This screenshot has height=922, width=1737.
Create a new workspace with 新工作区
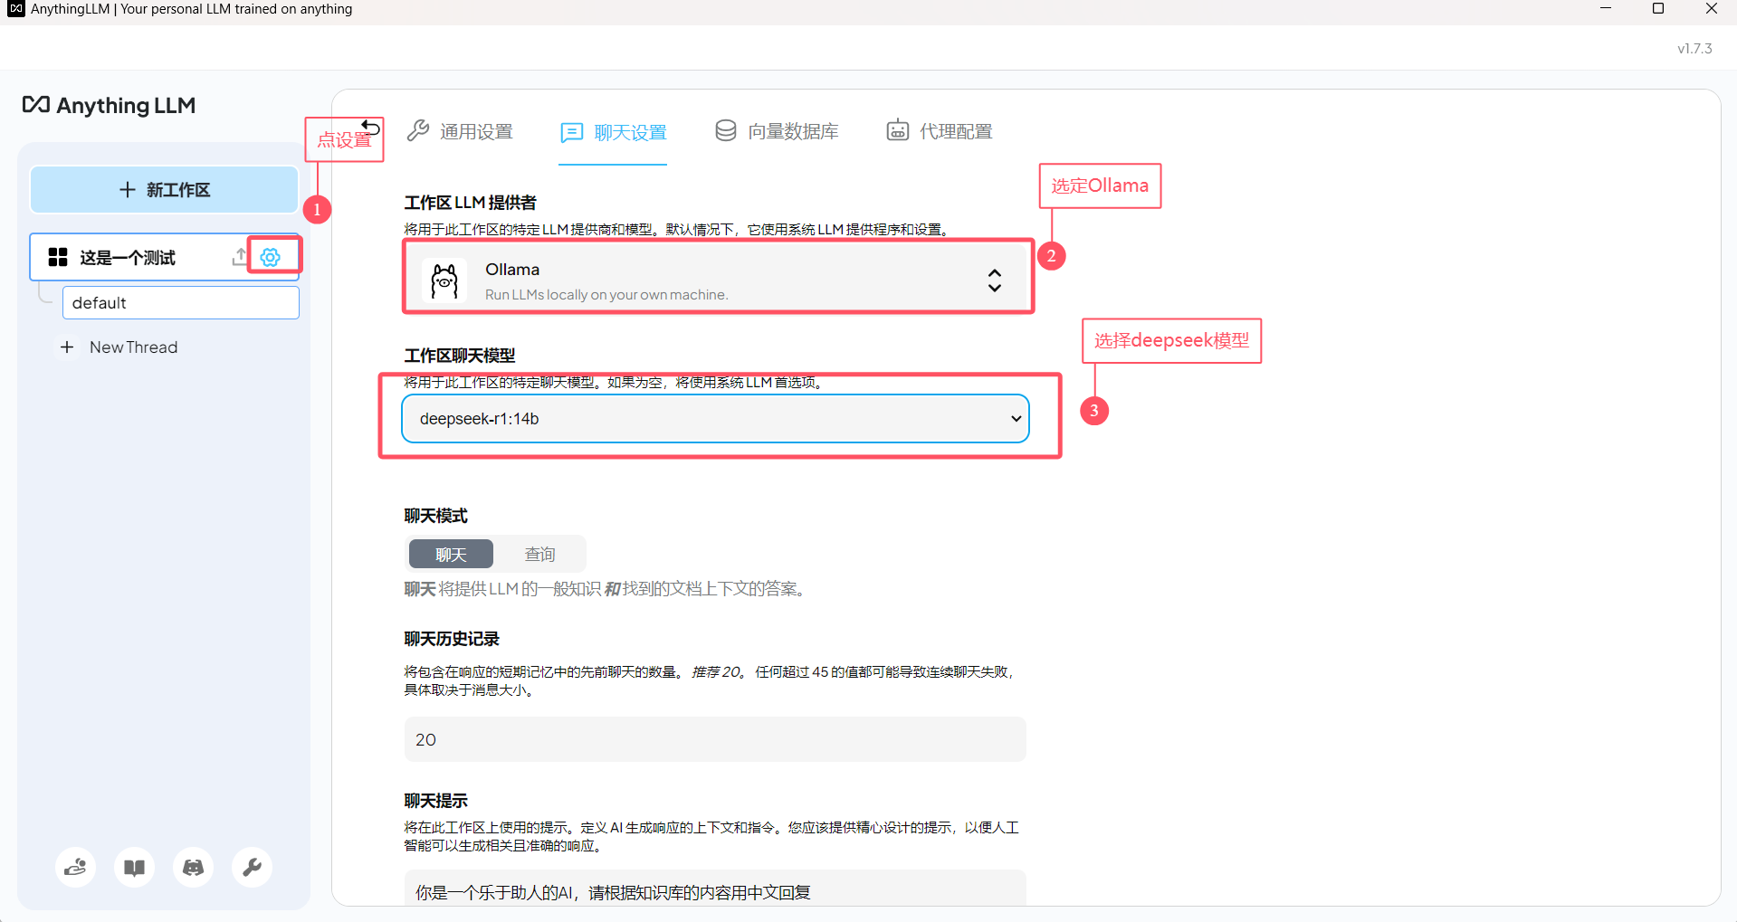(x=165, y=190)
